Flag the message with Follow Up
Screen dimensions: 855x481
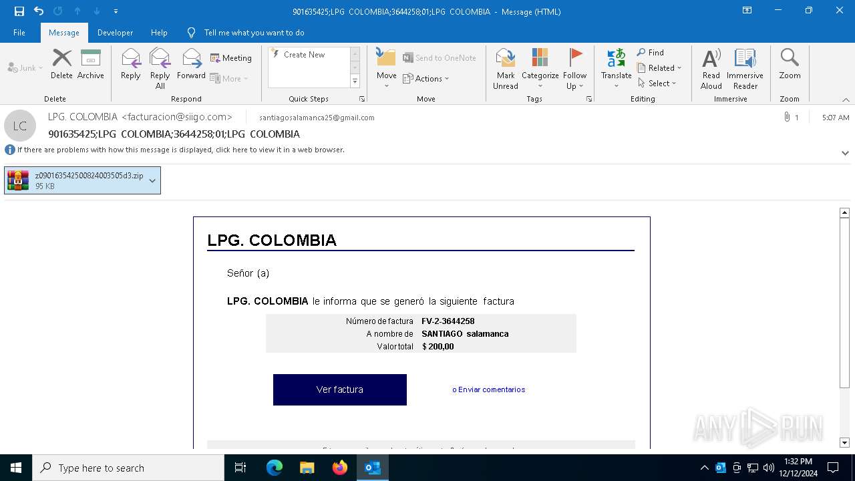coord(574,68)
